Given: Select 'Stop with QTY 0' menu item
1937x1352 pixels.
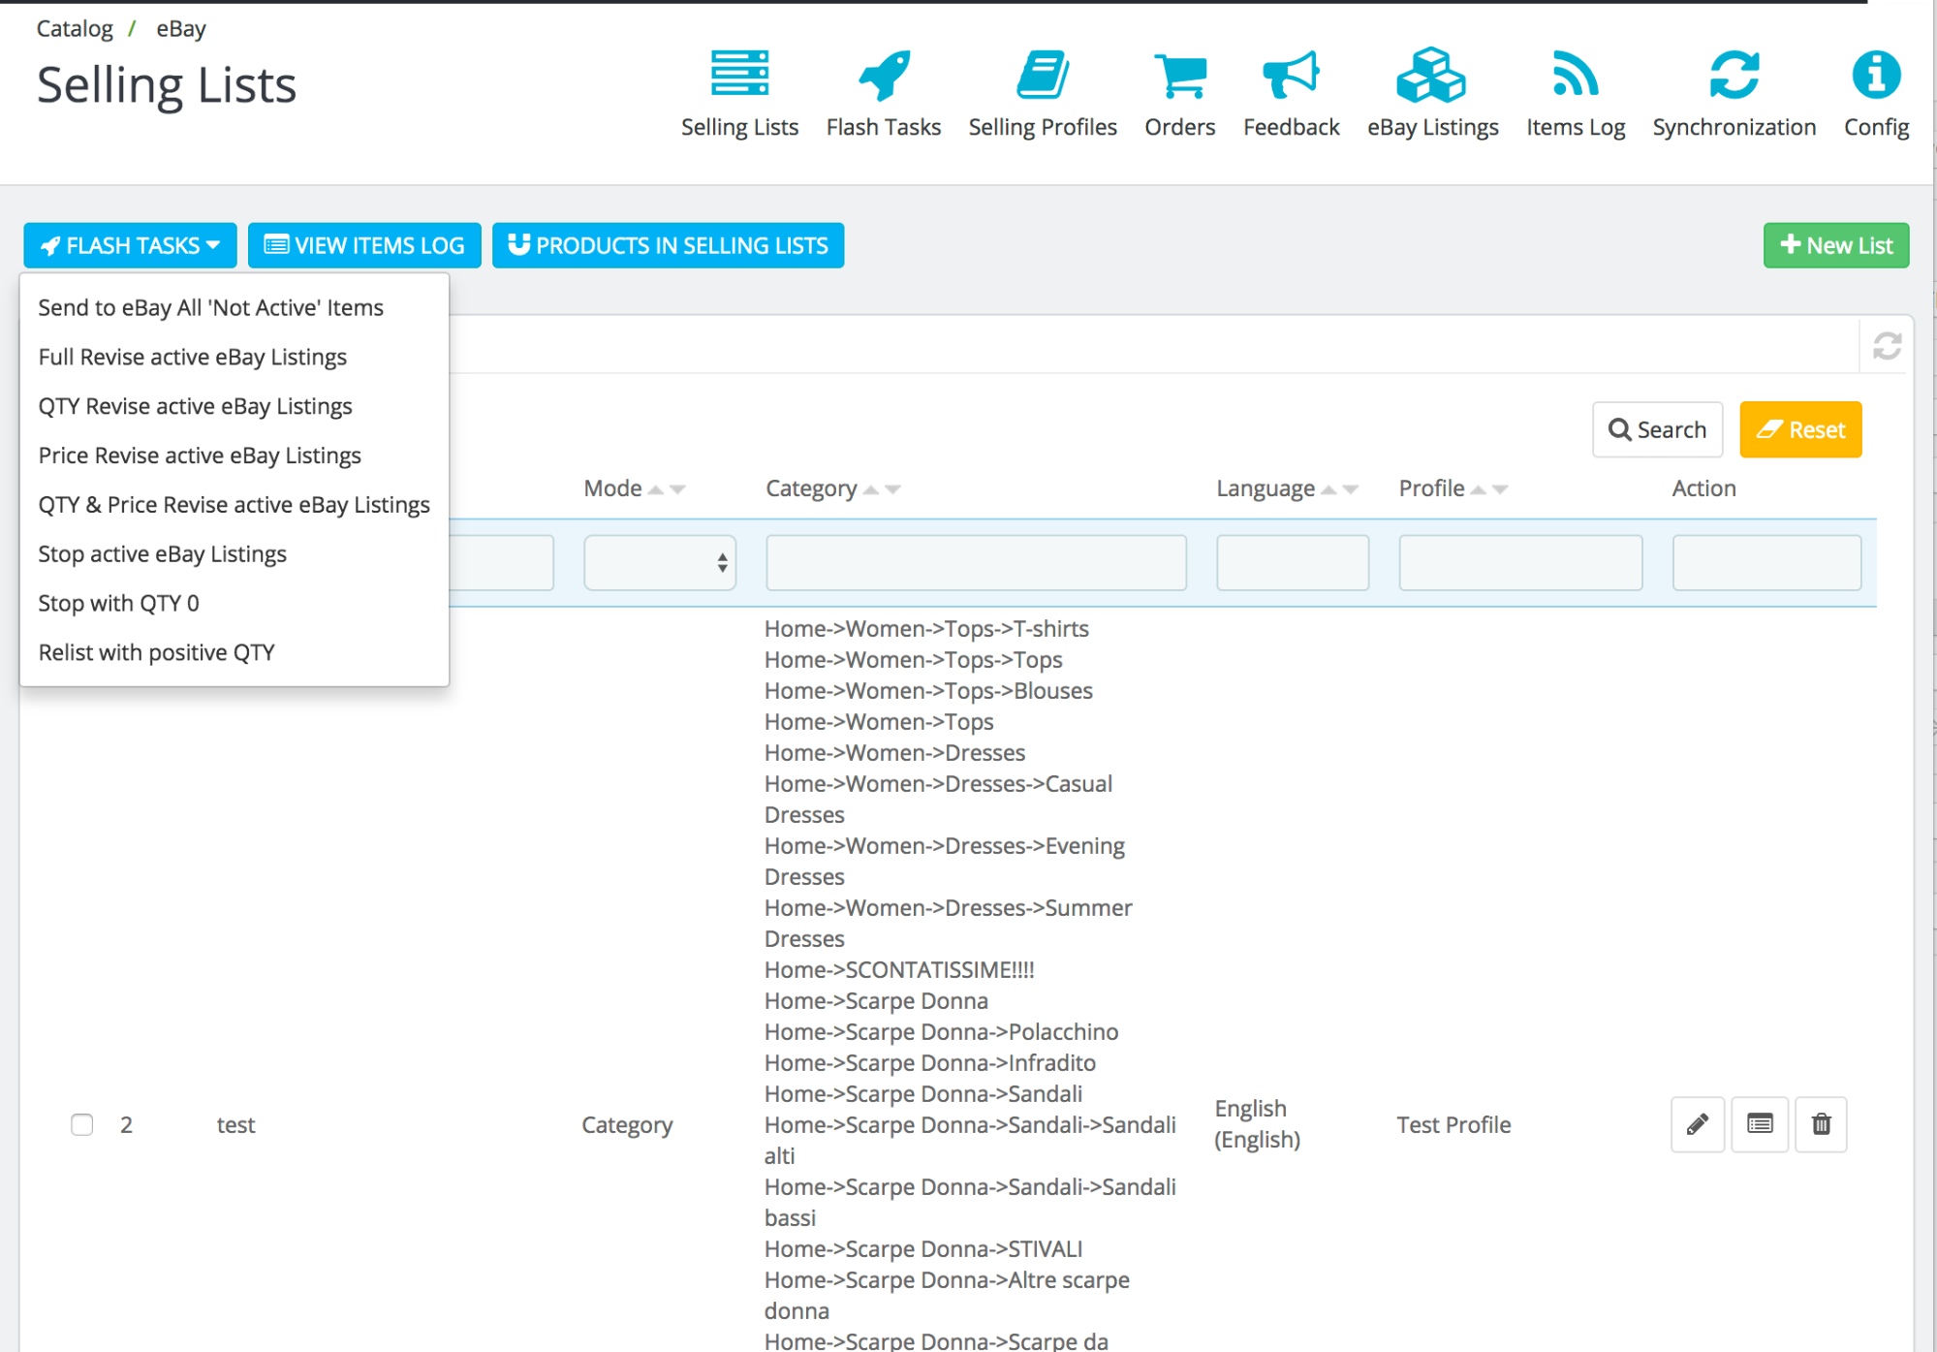Looking at the screenshot, I should (x=119, y=603).
